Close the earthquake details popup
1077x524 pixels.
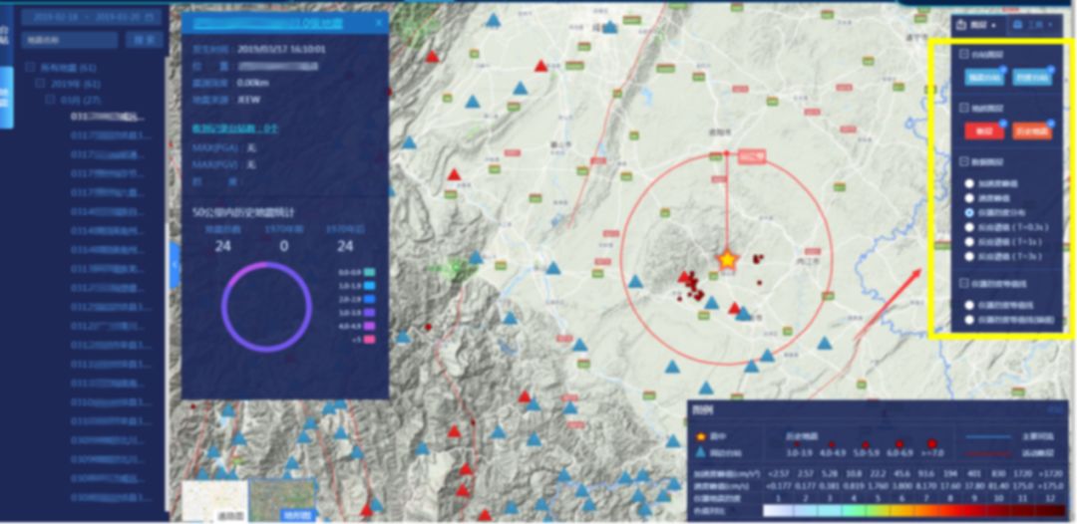tap(378, 22)
